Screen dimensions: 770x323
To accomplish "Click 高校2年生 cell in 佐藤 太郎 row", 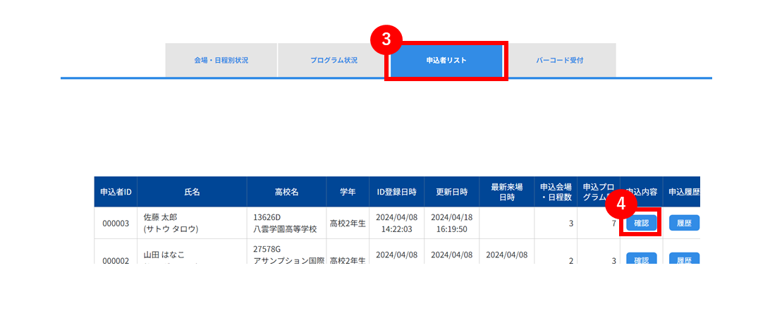I will click(348, 224).
